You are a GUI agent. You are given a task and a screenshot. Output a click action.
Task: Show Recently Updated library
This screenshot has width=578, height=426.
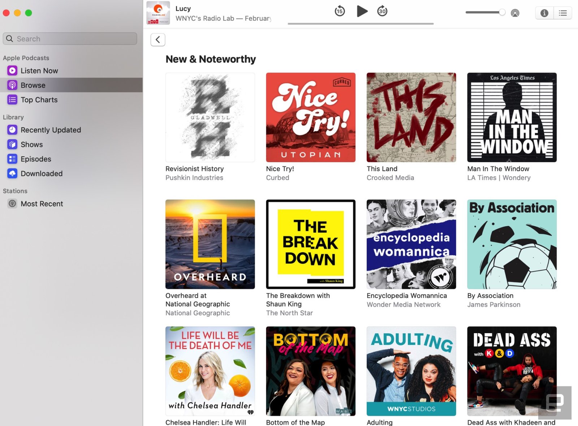71,130
